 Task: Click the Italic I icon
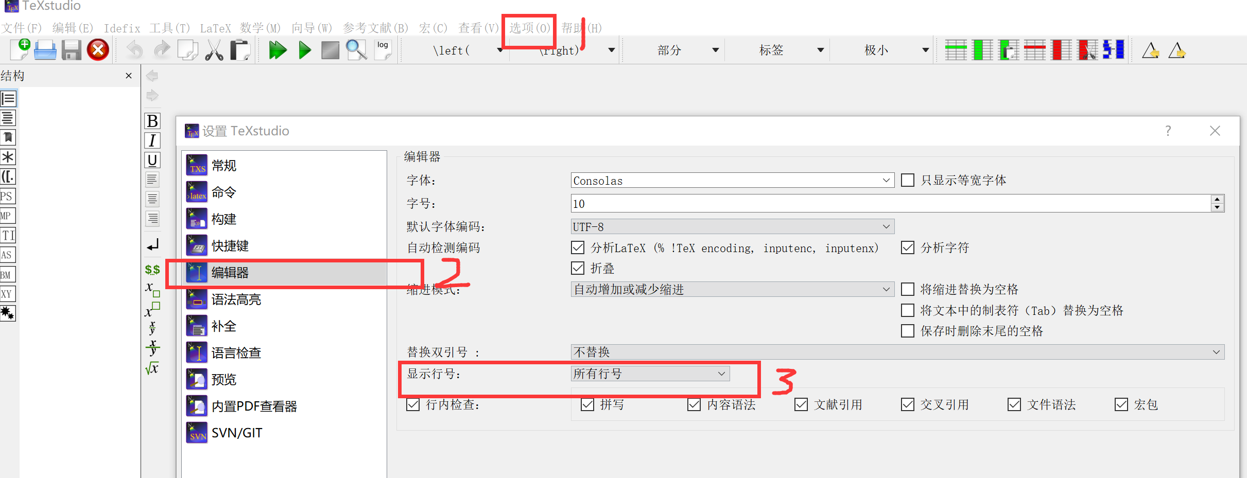pyautogui.click(x=152, y=140)
